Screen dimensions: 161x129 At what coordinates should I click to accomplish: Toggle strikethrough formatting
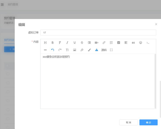point(82,42)
